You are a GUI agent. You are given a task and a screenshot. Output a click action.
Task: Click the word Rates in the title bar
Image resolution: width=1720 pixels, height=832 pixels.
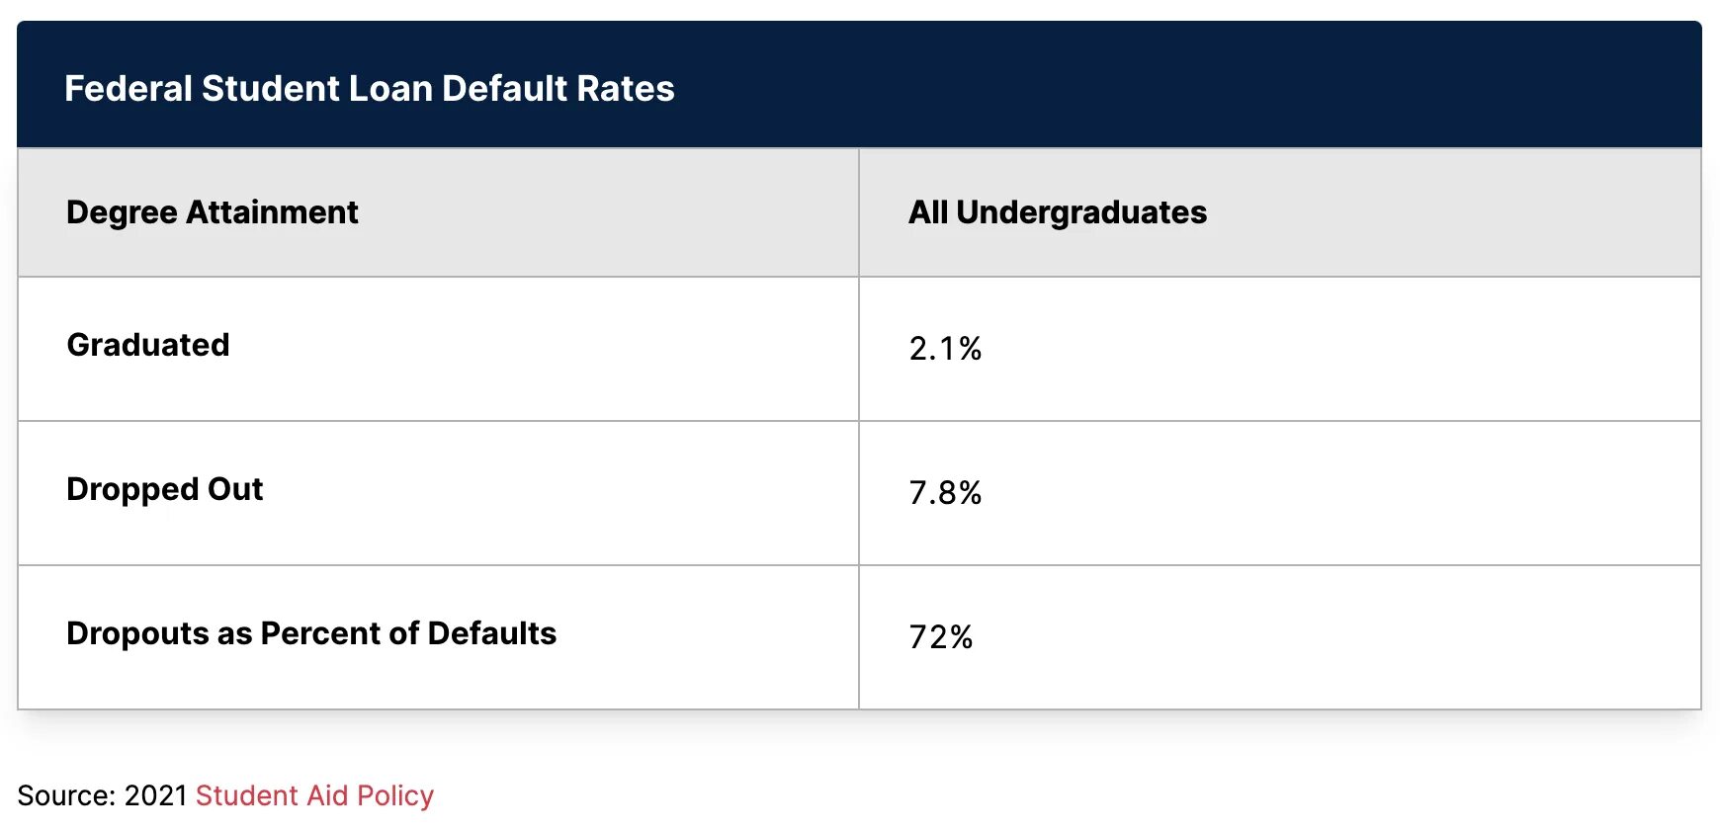click(626, 89)
